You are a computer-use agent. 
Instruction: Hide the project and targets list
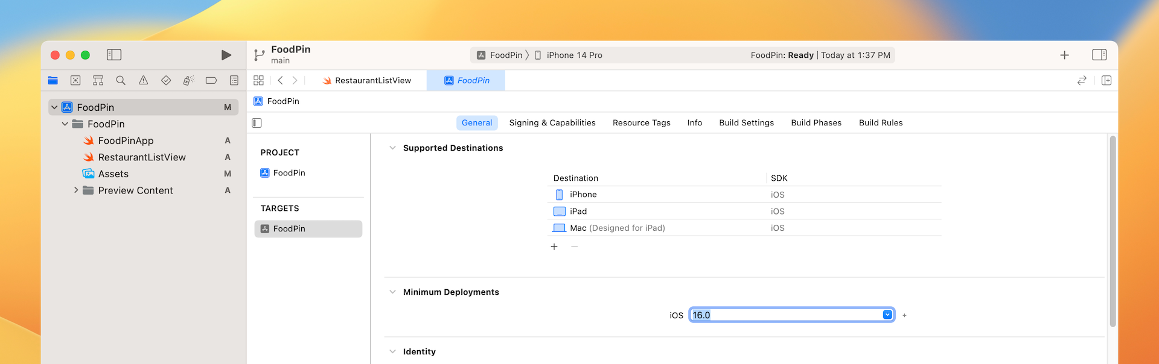(257, 123)
